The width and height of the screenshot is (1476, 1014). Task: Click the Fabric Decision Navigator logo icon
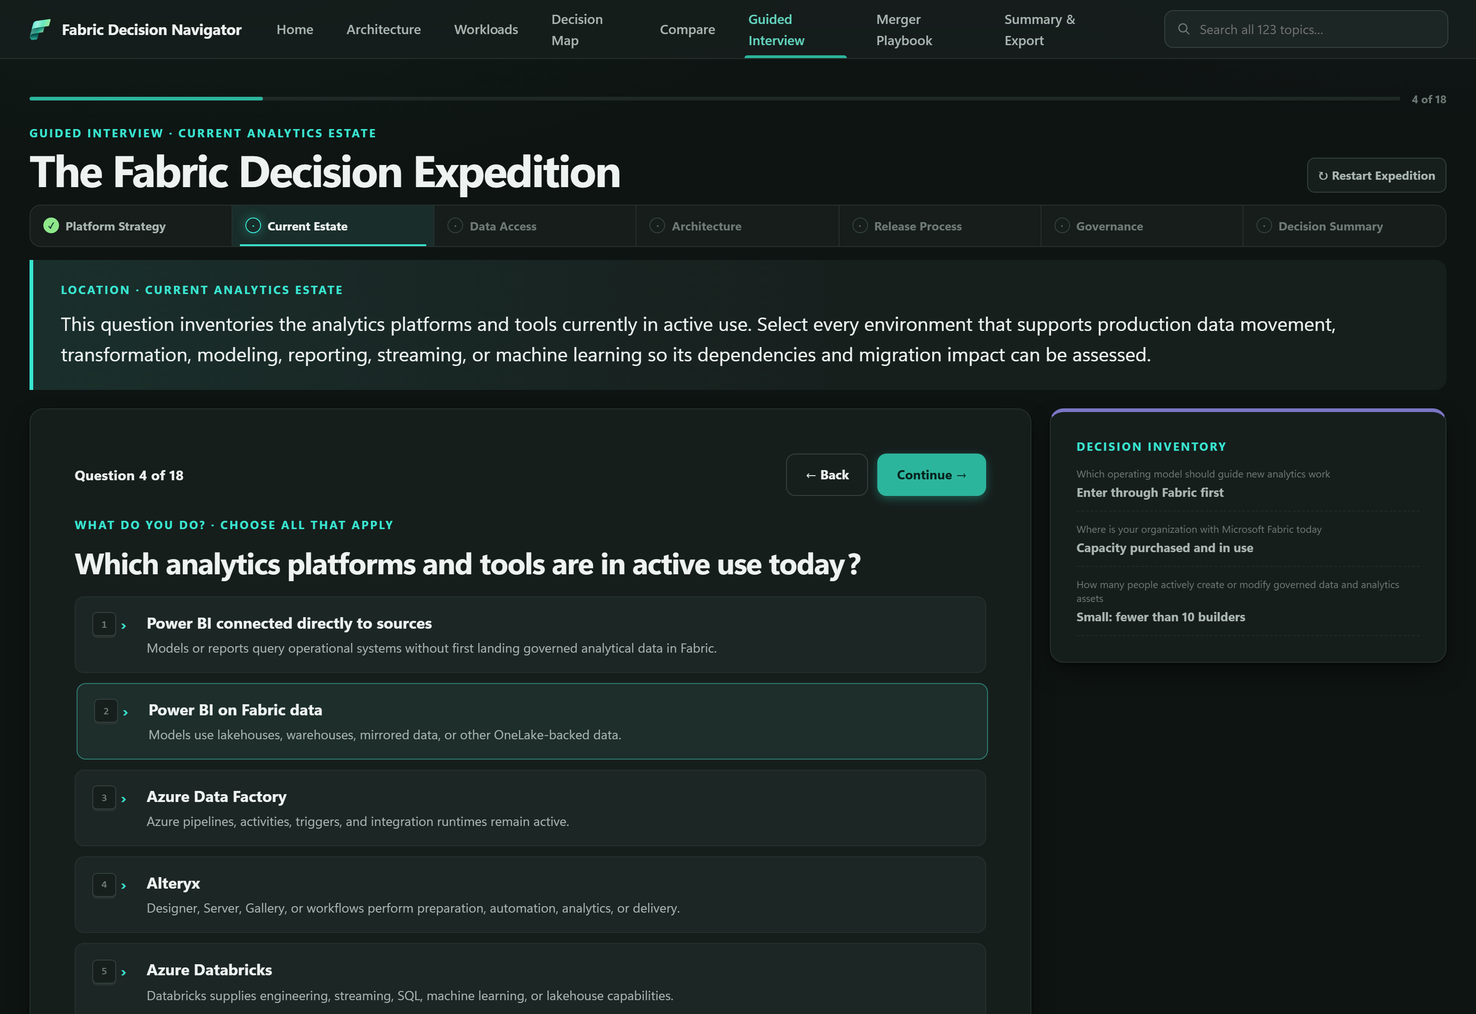click(40, 29)
